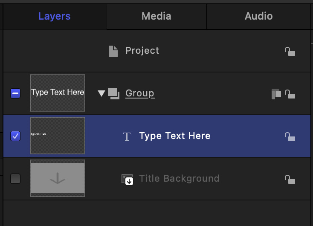Open the Audio tab
Viewport: 313px width, 226px height.
(258, 17)
